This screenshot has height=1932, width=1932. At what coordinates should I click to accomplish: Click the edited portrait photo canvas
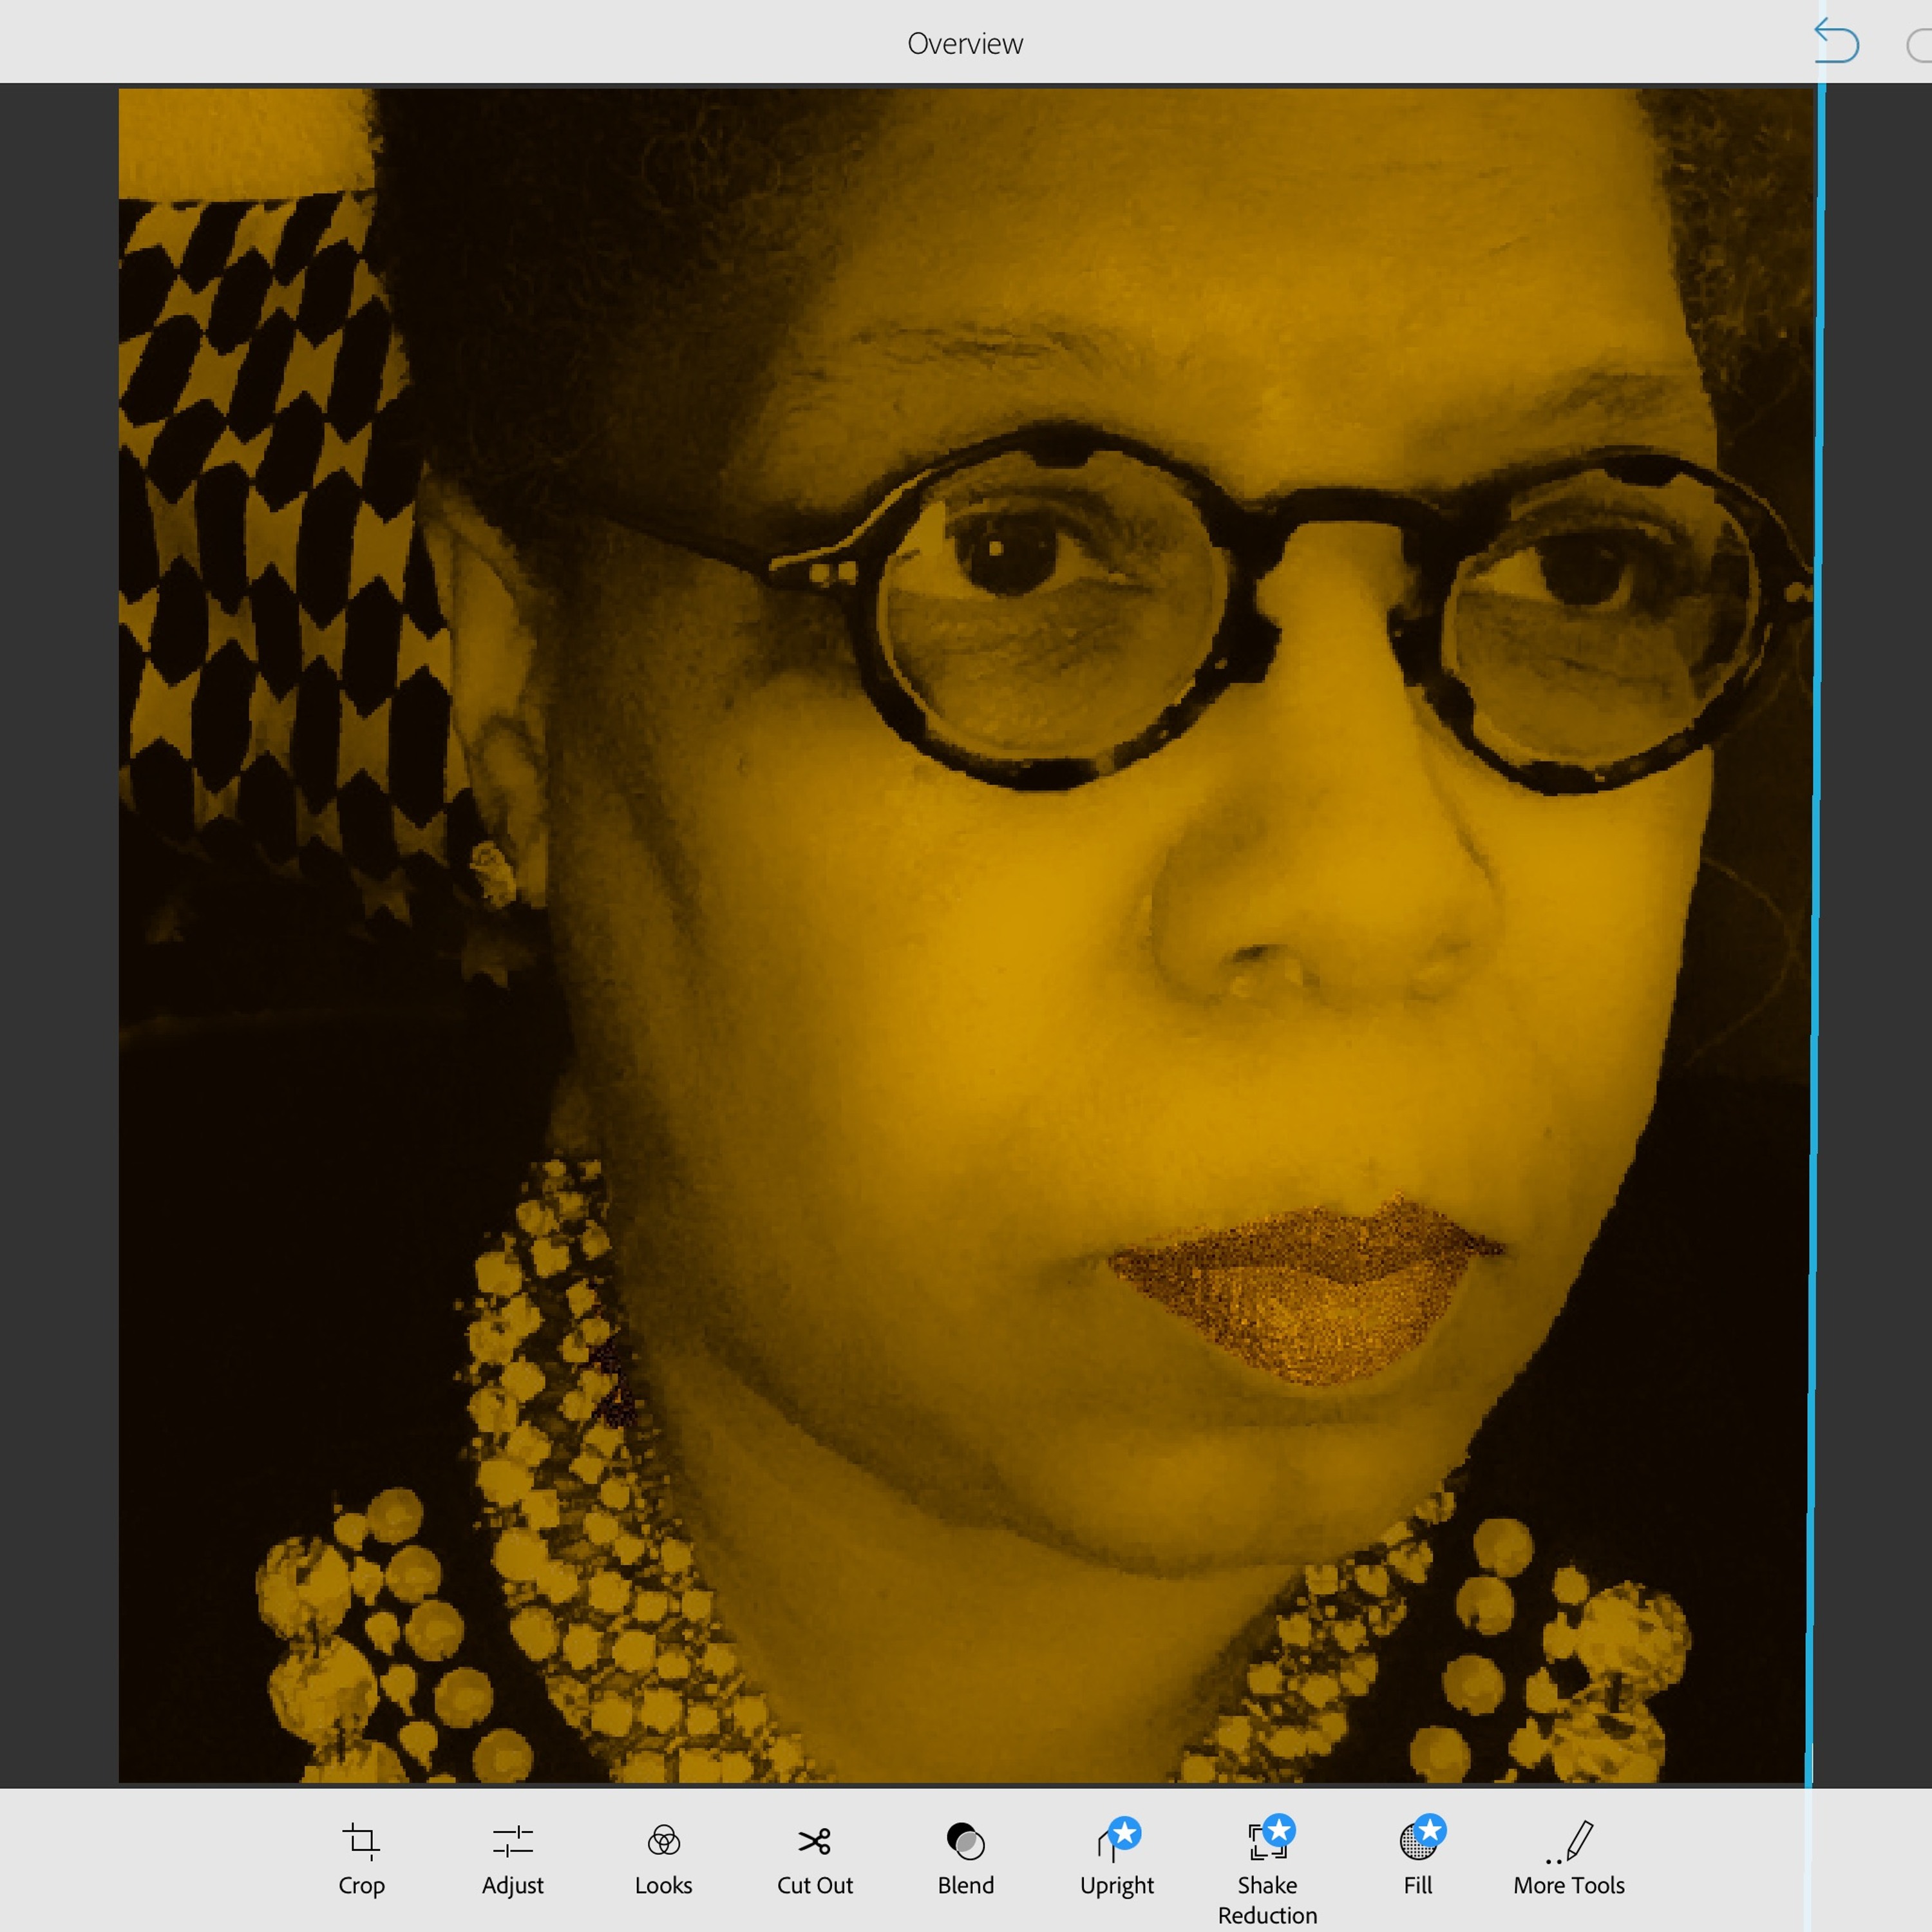965,936
